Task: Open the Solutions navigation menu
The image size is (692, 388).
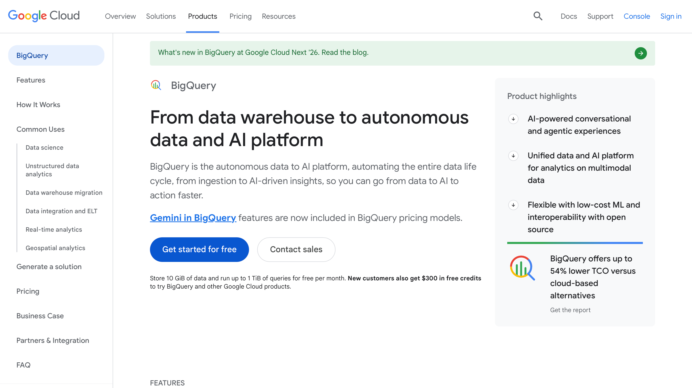Action: 161,16
